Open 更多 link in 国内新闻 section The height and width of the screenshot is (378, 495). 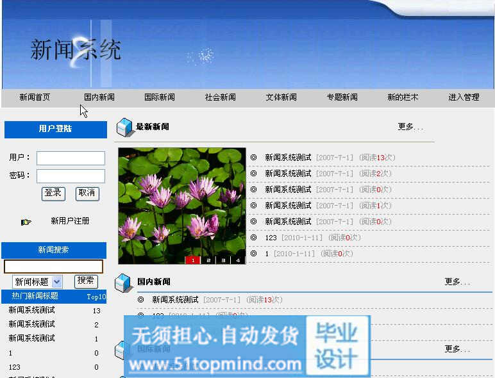[457, 281]
